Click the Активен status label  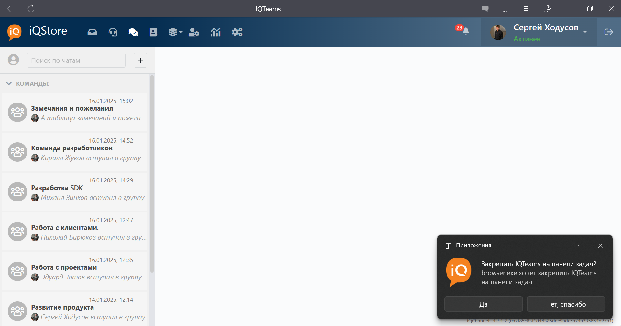click(x=527, y=39)
